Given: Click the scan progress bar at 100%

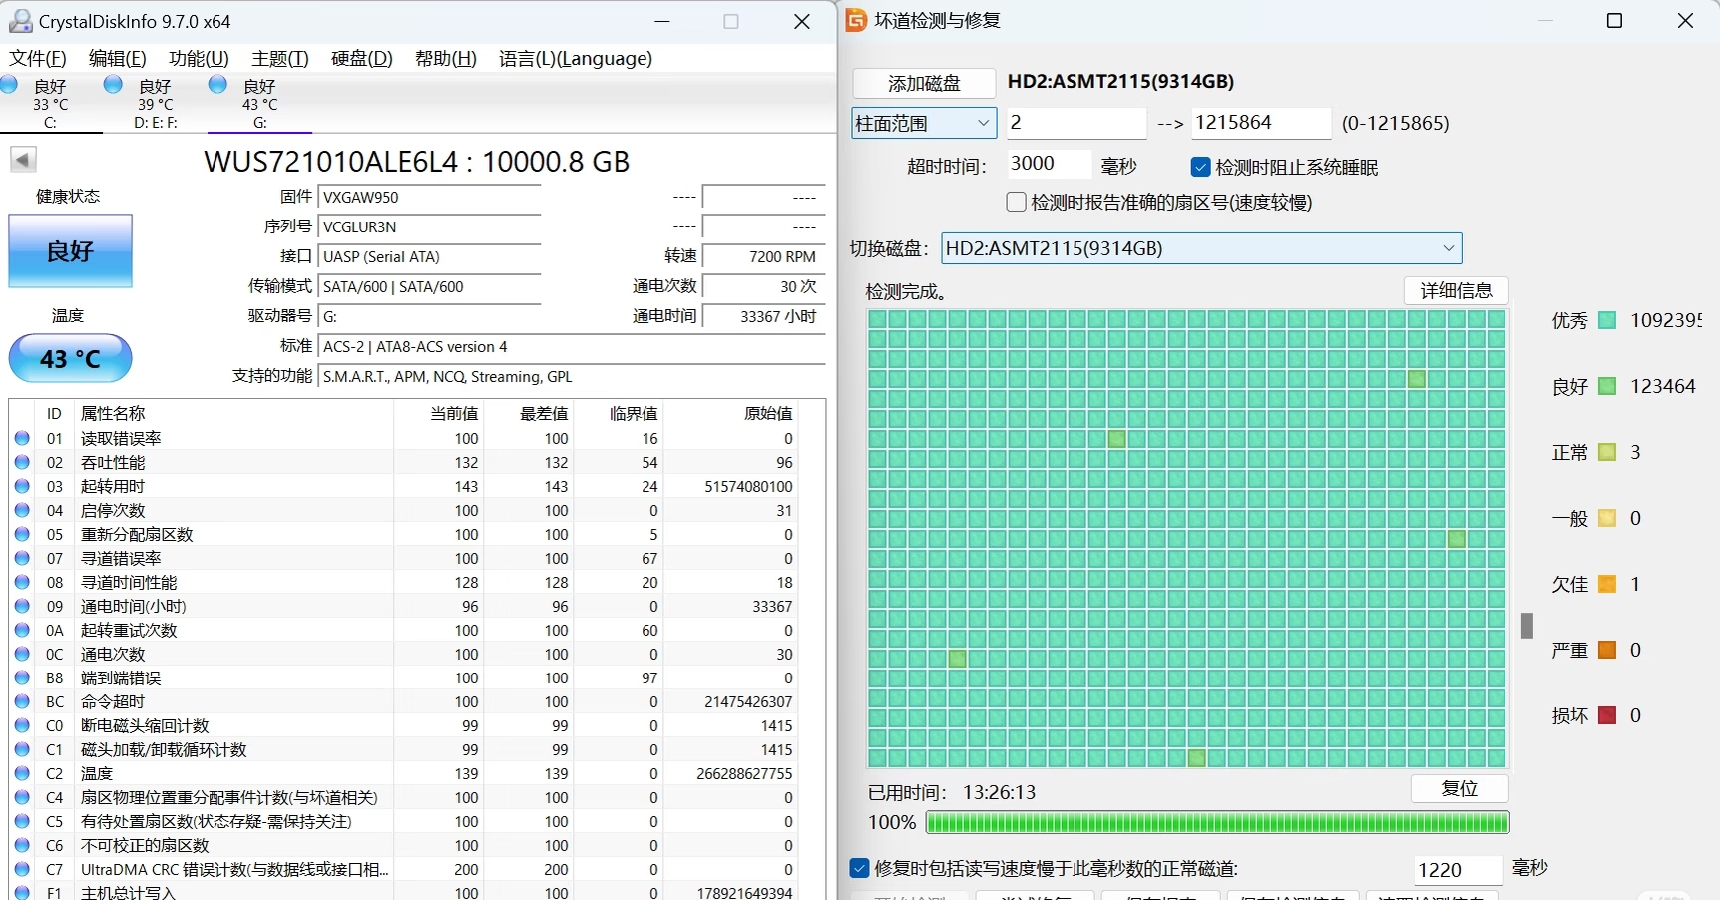Looking at the screenshot, I should [1217, 822].
